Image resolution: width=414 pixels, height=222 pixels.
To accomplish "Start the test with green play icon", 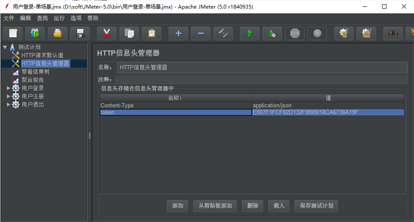I will coord(250,33).
